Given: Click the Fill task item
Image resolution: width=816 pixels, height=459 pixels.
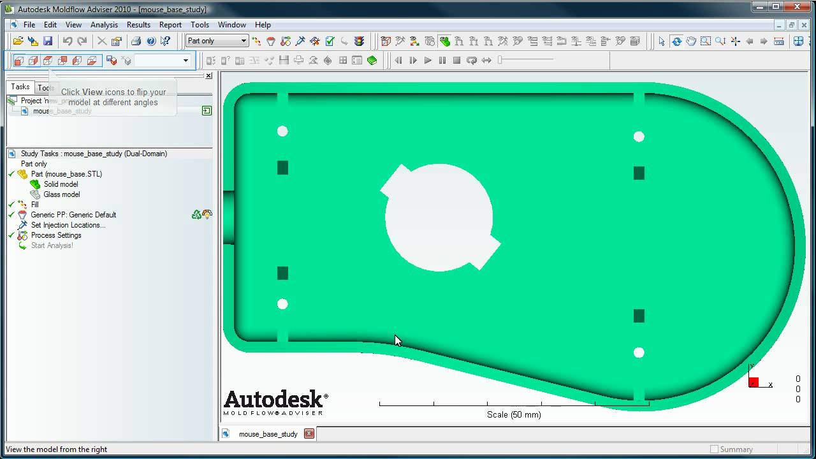Looking at the screenshot, I should click(x=35, y=205).
